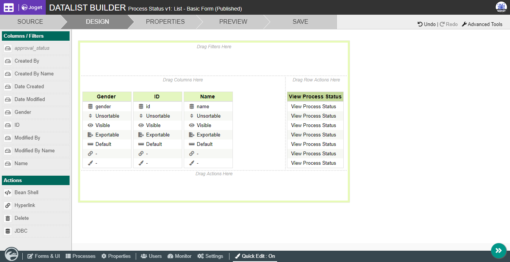Screen dimensions: 510x262
Task: Click Unsortable text in ID column
Action: (158, 116)
